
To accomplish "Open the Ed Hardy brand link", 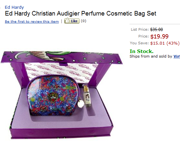I will point(14,7).
